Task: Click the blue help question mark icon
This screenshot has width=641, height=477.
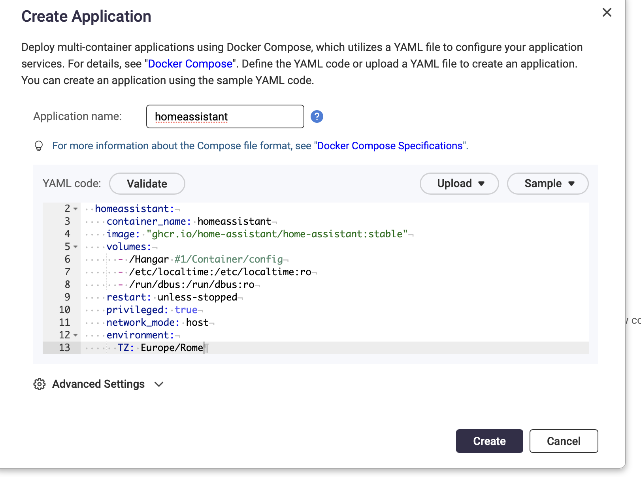Action: 317,116
